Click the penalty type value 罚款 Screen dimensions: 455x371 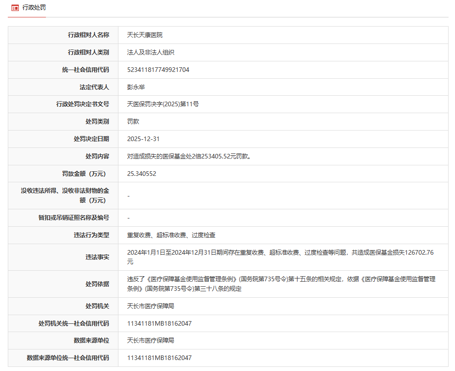(133, 122)
